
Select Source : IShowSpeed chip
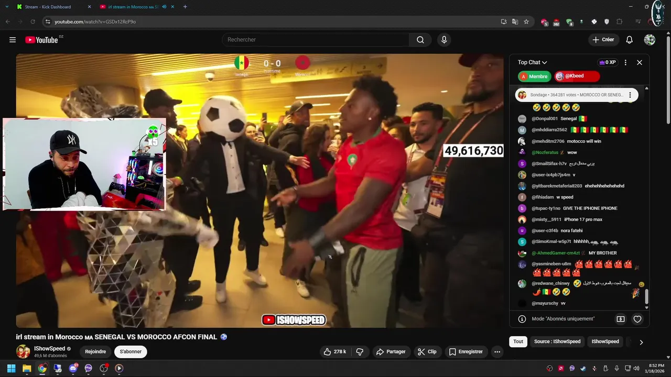point(557,341)
